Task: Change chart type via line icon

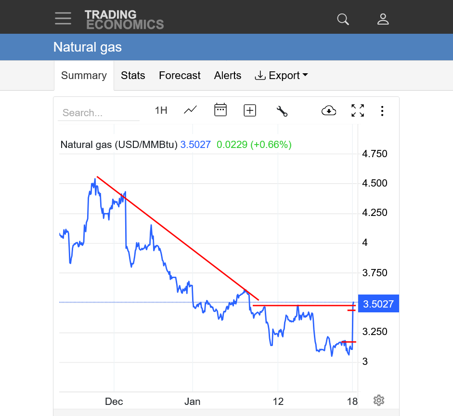Action: 191,110
